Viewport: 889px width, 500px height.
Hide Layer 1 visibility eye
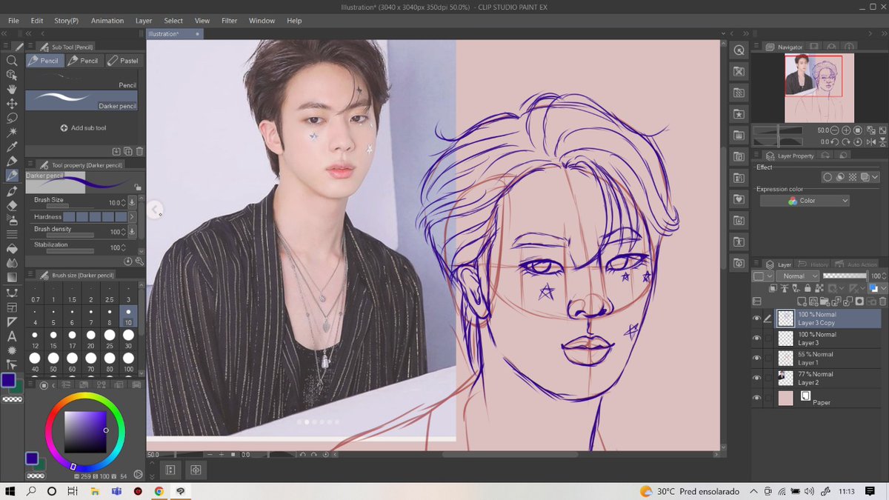tap(756, 359)
